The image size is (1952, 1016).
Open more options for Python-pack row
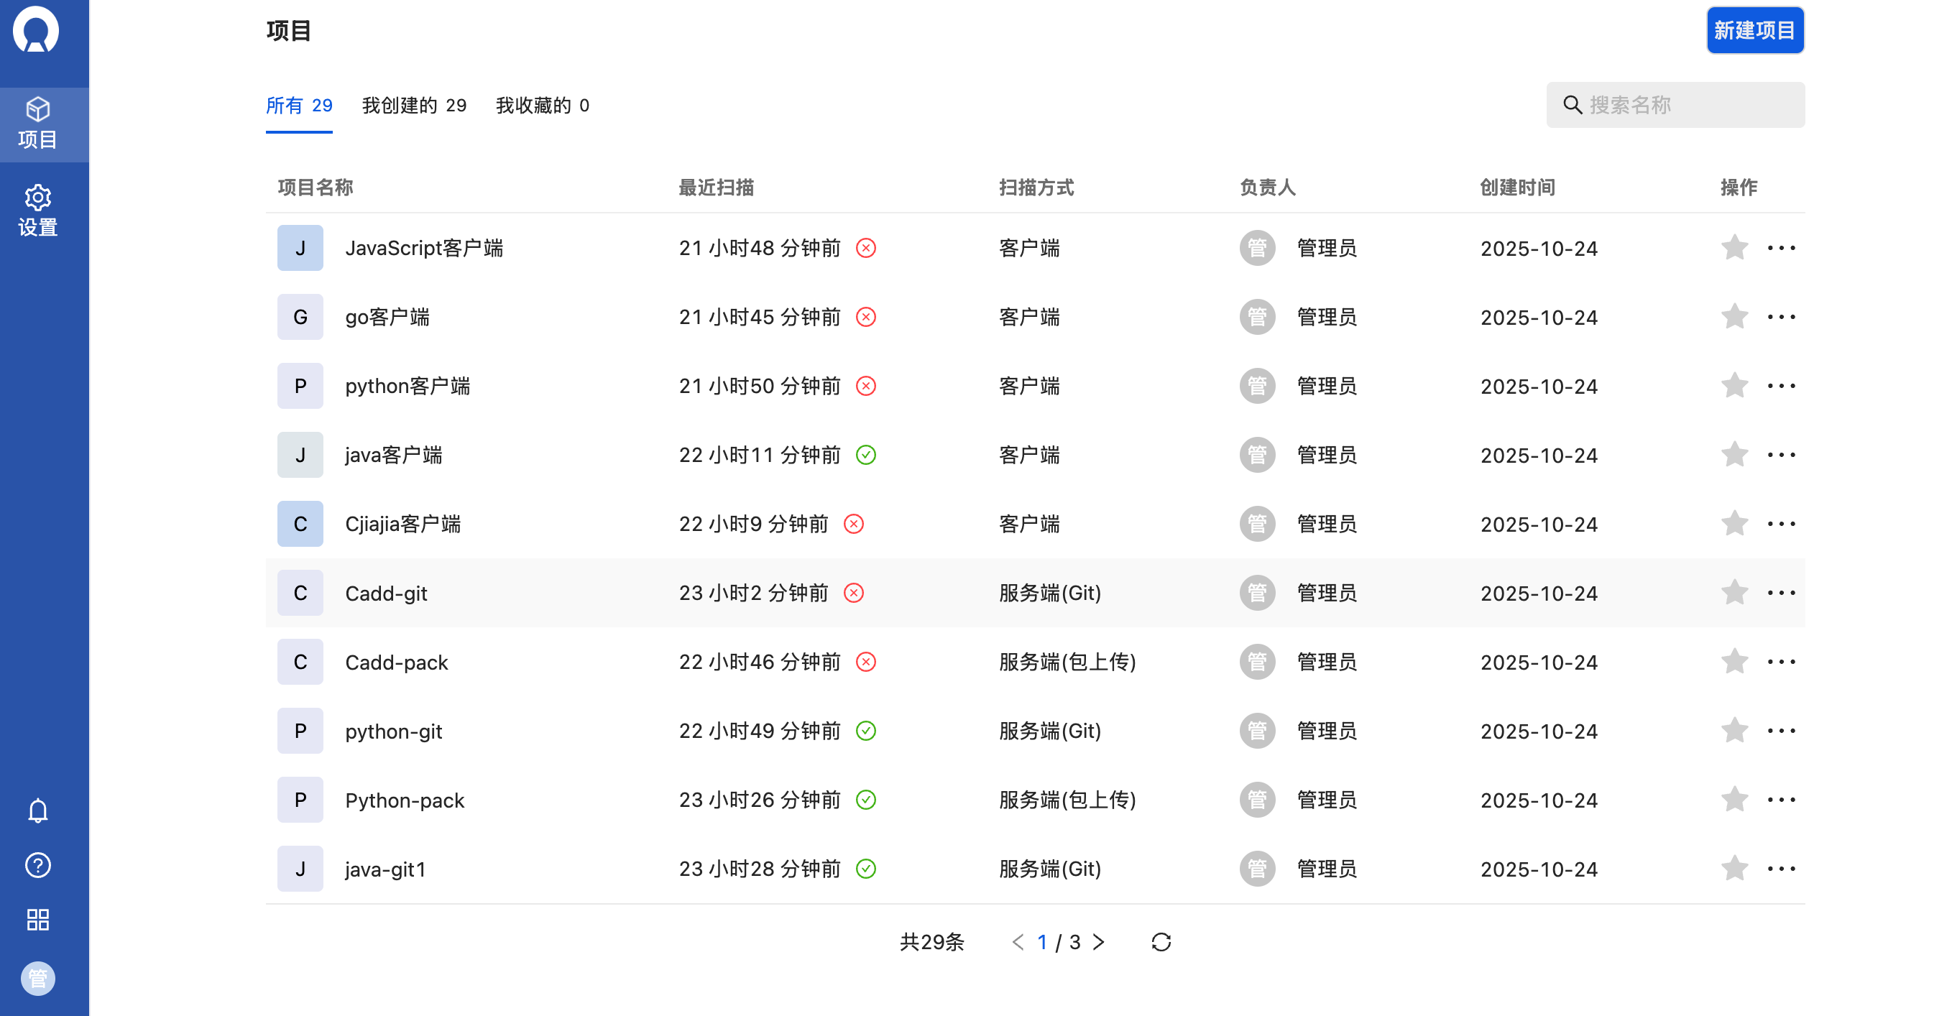click(x=1781, y=799)
